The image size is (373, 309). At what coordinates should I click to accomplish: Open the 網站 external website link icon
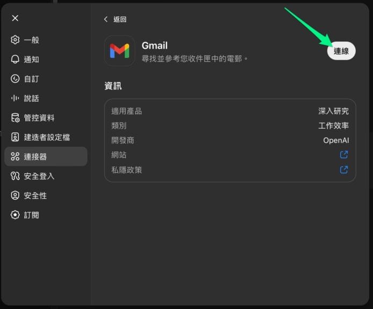pyautogui.click(x=344, y=155)
